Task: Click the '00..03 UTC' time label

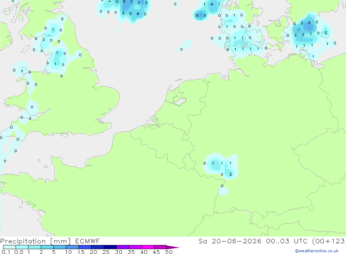Action: (x=287, y=241)
